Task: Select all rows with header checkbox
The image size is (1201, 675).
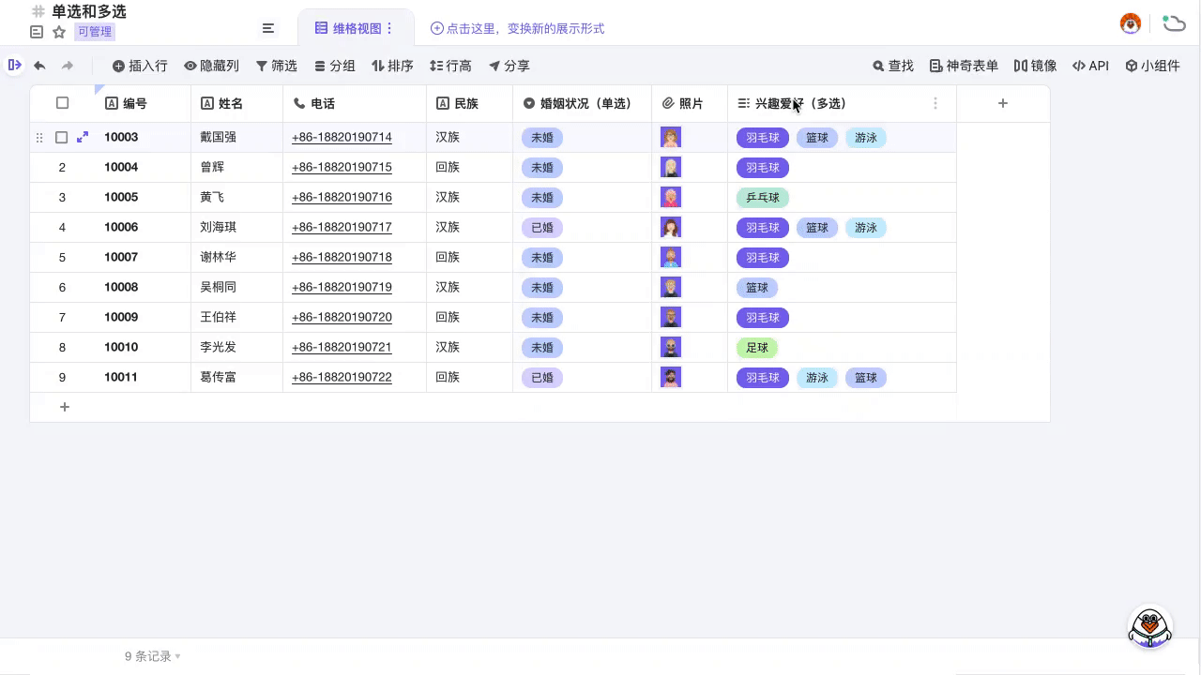Action: 62,103
